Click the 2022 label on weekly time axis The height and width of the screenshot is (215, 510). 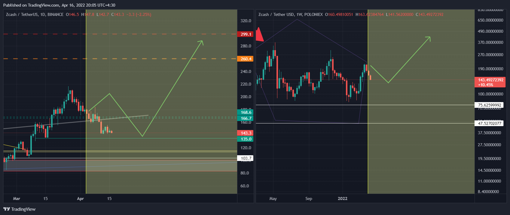coord(343,198)
